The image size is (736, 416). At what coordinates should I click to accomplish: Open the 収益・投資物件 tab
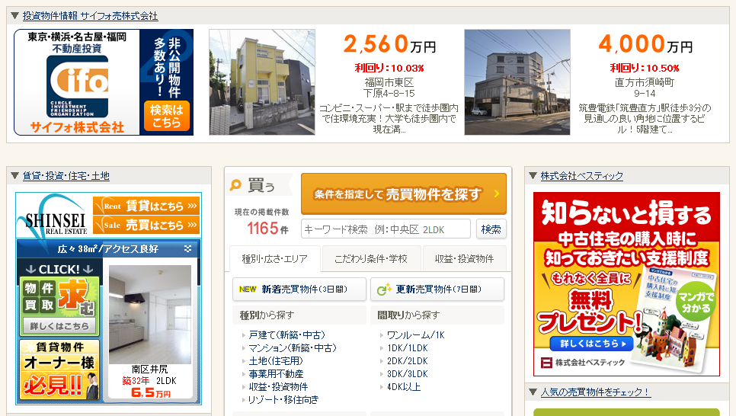click(x=464, y=259)
